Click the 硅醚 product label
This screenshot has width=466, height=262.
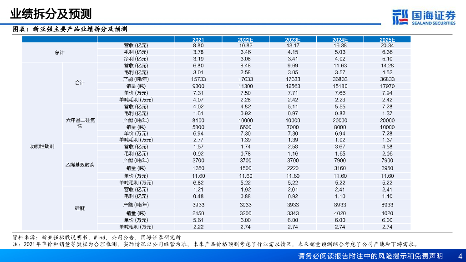[x=80, y=208]
